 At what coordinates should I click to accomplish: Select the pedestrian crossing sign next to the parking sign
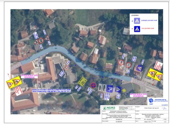[118, 89]
